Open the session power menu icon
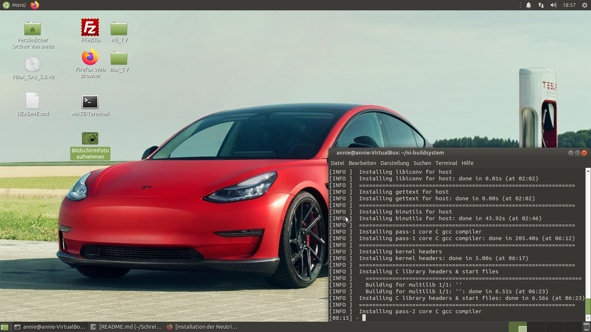 pyautogui.click(x=585, y=5)
